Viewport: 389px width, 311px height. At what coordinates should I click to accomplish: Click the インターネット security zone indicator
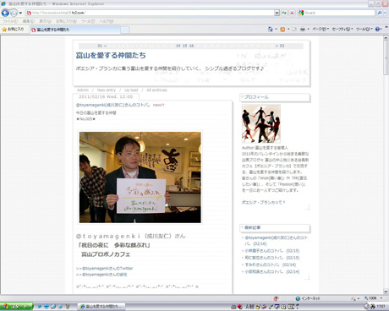point(308,298)
